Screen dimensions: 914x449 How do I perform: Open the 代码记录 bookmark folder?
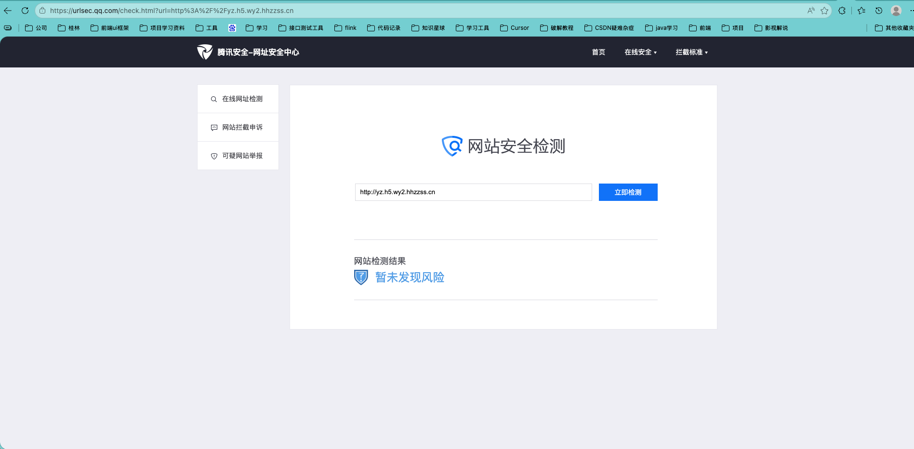(x=384, y=28)
